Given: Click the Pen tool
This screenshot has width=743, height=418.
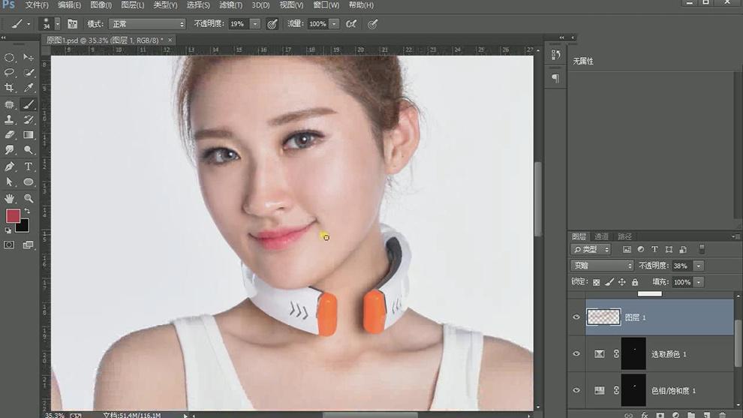Looking at the screenshot, I should pyautogui.click(x=10, y=167).
